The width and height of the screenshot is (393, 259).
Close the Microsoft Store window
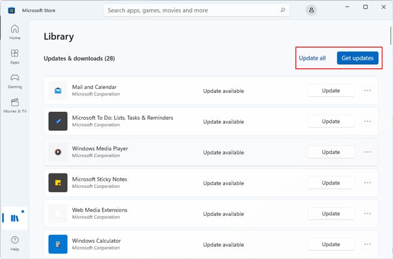[x=383, y=7]
